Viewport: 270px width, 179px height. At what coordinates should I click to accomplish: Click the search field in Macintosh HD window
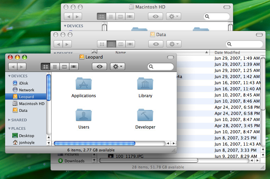tap(217, 16)
